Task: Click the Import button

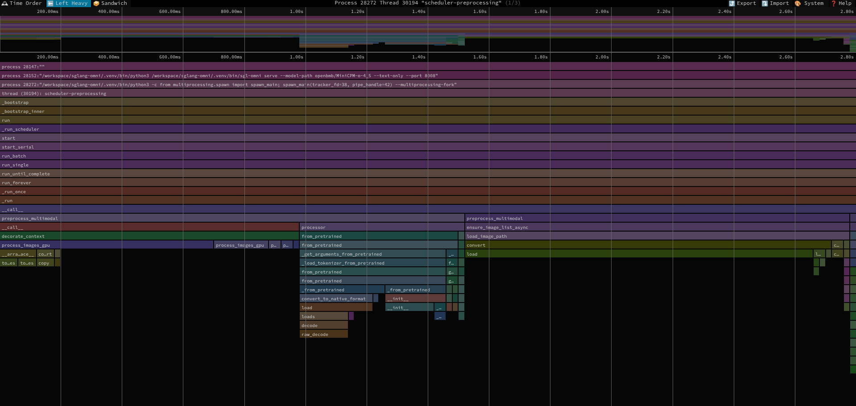Action: [x=775, y=3]
